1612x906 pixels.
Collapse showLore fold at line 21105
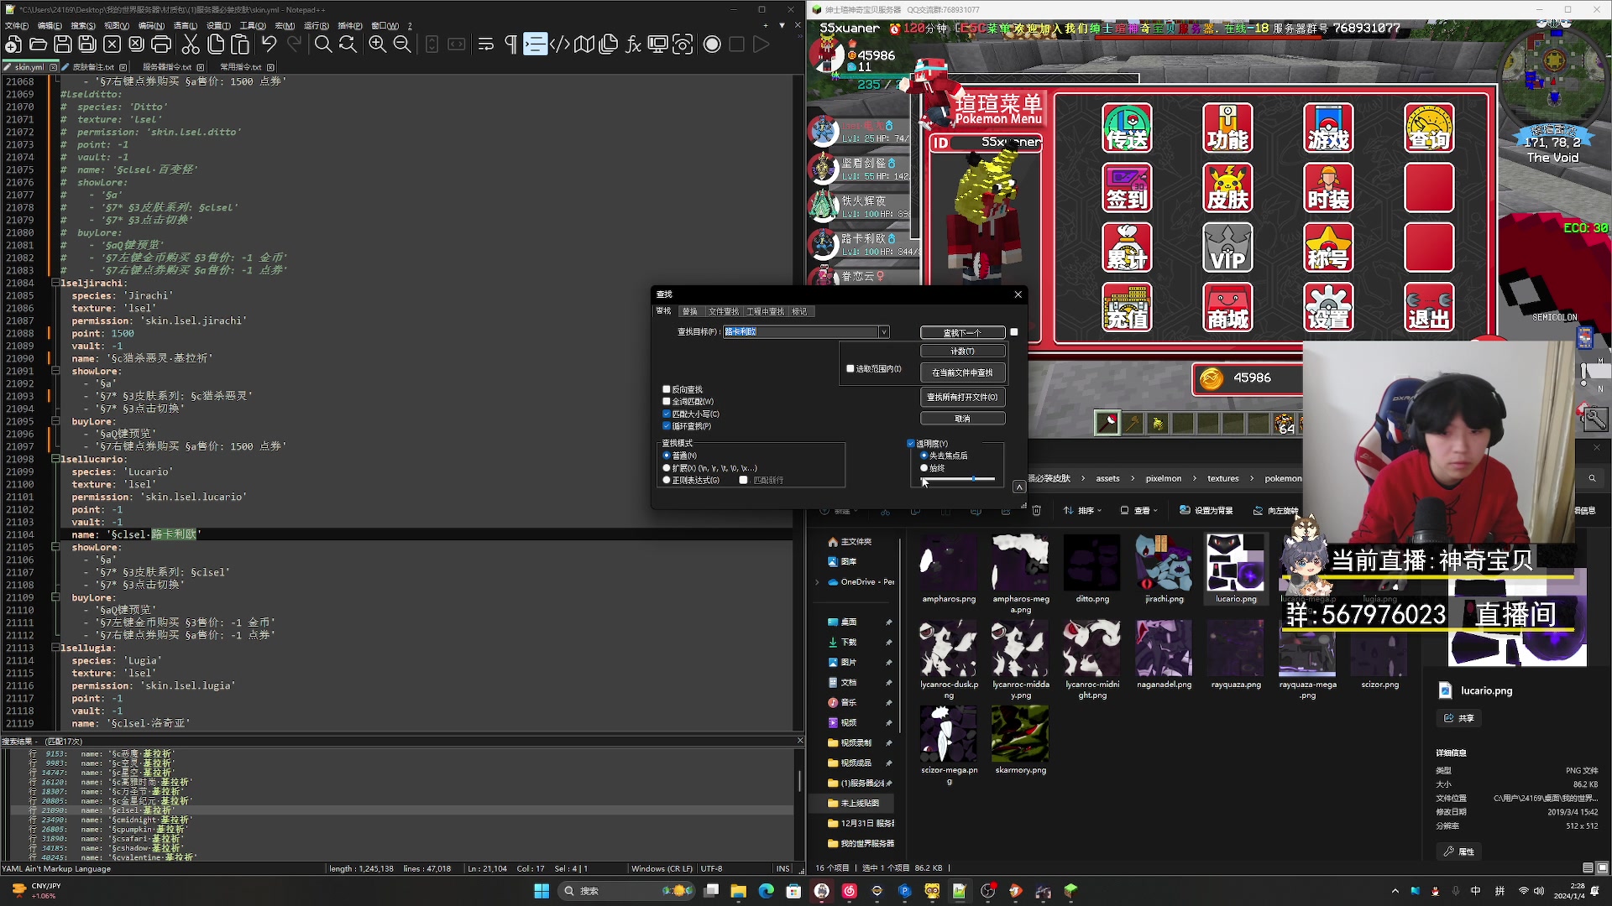[x=55, y=547]
